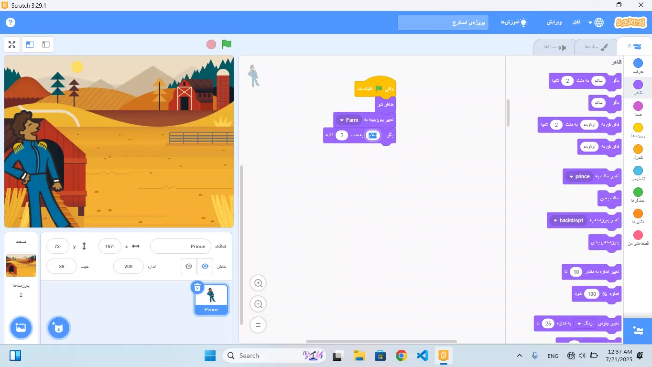Select the عملگرها (Operators) block category

click(638, 195)
